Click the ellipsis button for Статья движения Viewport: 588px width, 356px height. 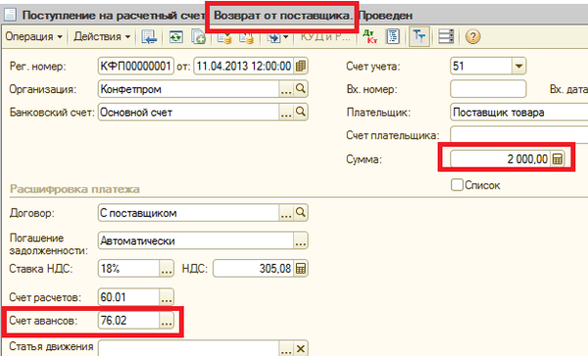(x=286, y=349)
